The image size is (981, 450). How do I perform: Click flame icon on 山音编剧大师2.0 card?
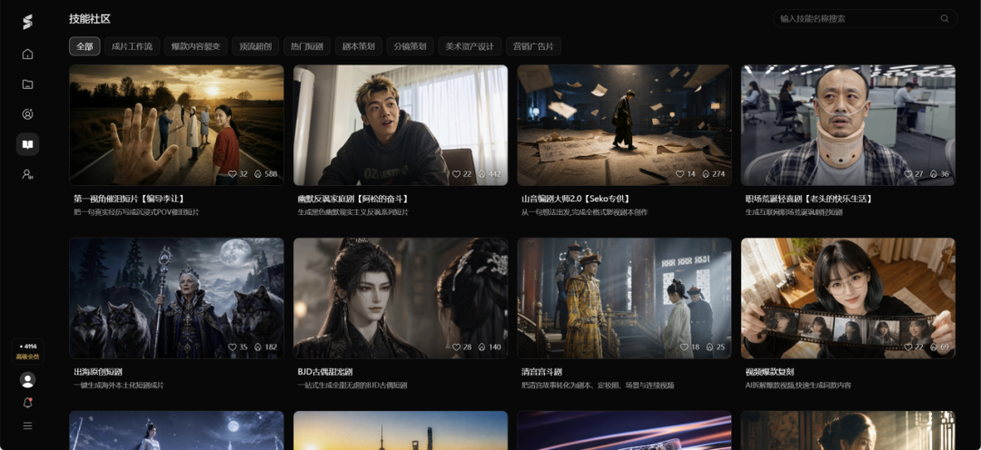tap(706, 174)
